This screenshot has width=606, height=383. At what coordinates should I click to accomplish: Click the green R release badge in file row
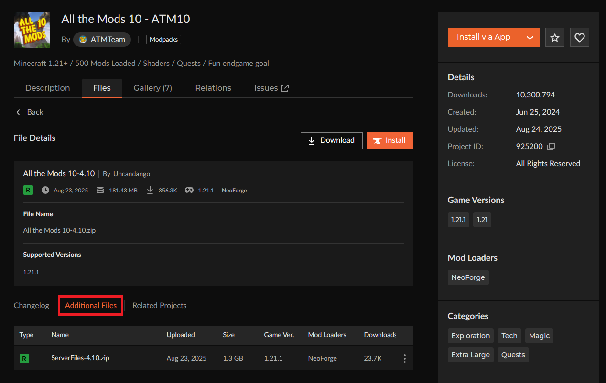pyautogui.click(x=24, y=358)
